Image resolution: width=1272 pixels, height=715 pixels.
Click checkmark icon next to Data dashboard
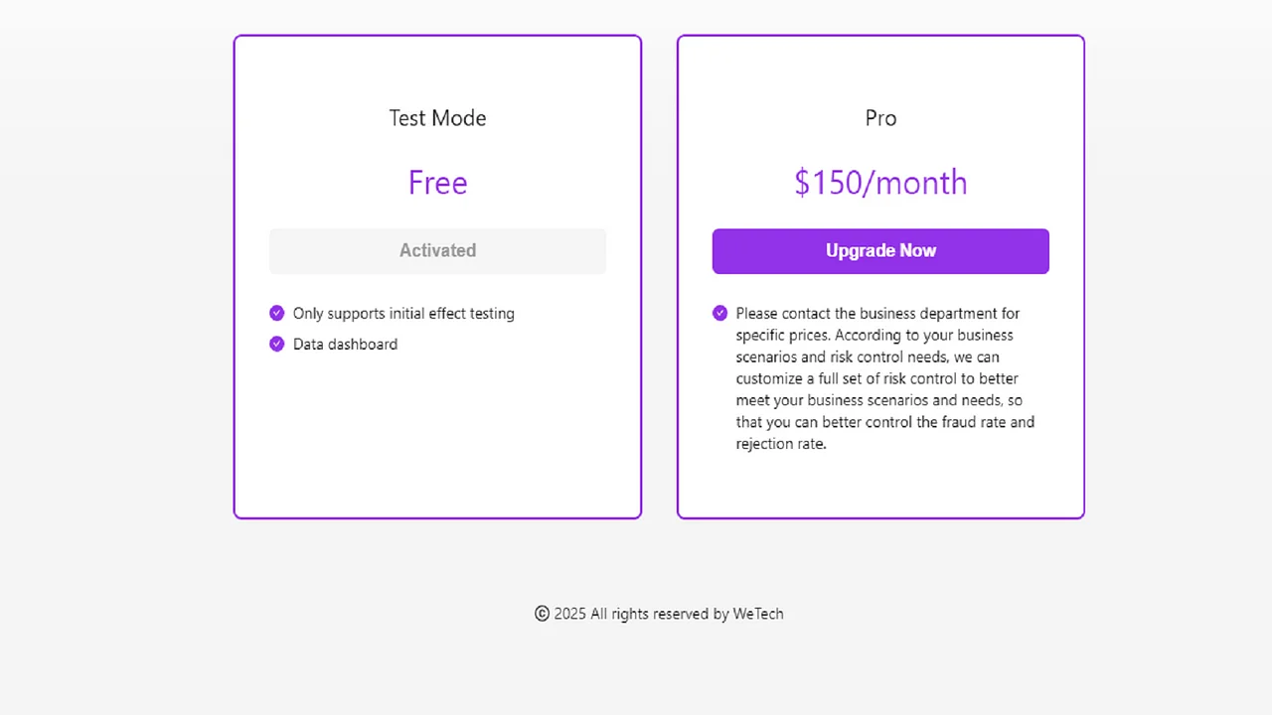[x=277, y=344]
